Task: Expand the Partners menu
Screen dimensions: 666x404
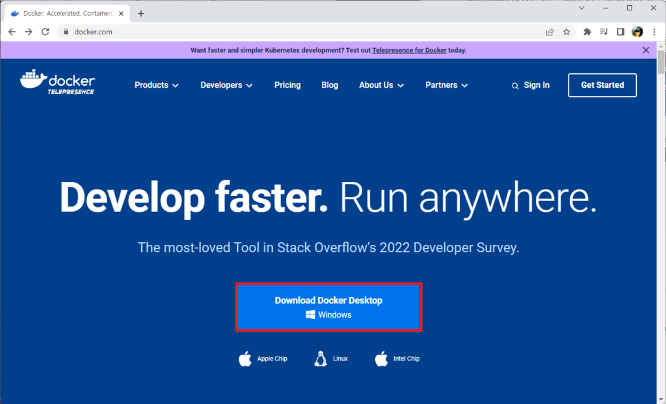Action: coord(446,85)
